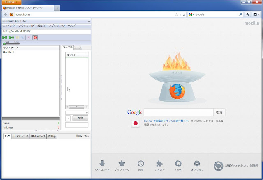Click 消去 to clear the log
Image resolution: width=263 pixels, height=180 pixels.
point(87,136)
